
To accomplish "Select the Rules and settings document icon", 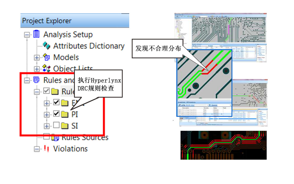I will pyautogui.click(x=36, y=80).
